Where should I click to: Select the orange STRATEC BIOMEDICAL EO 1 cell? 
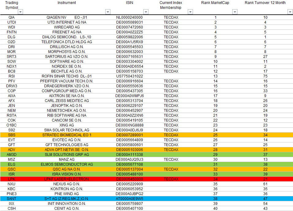[67, 135]
